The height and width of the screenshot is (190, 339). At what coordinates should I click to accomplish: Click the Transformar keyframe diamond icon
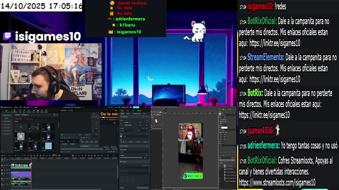pos(147,117)
